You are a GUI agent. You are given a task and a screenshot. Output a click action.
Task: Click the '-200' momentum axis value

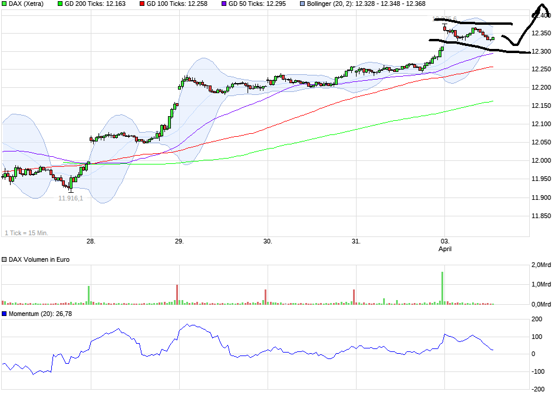(x=537, y=389)
